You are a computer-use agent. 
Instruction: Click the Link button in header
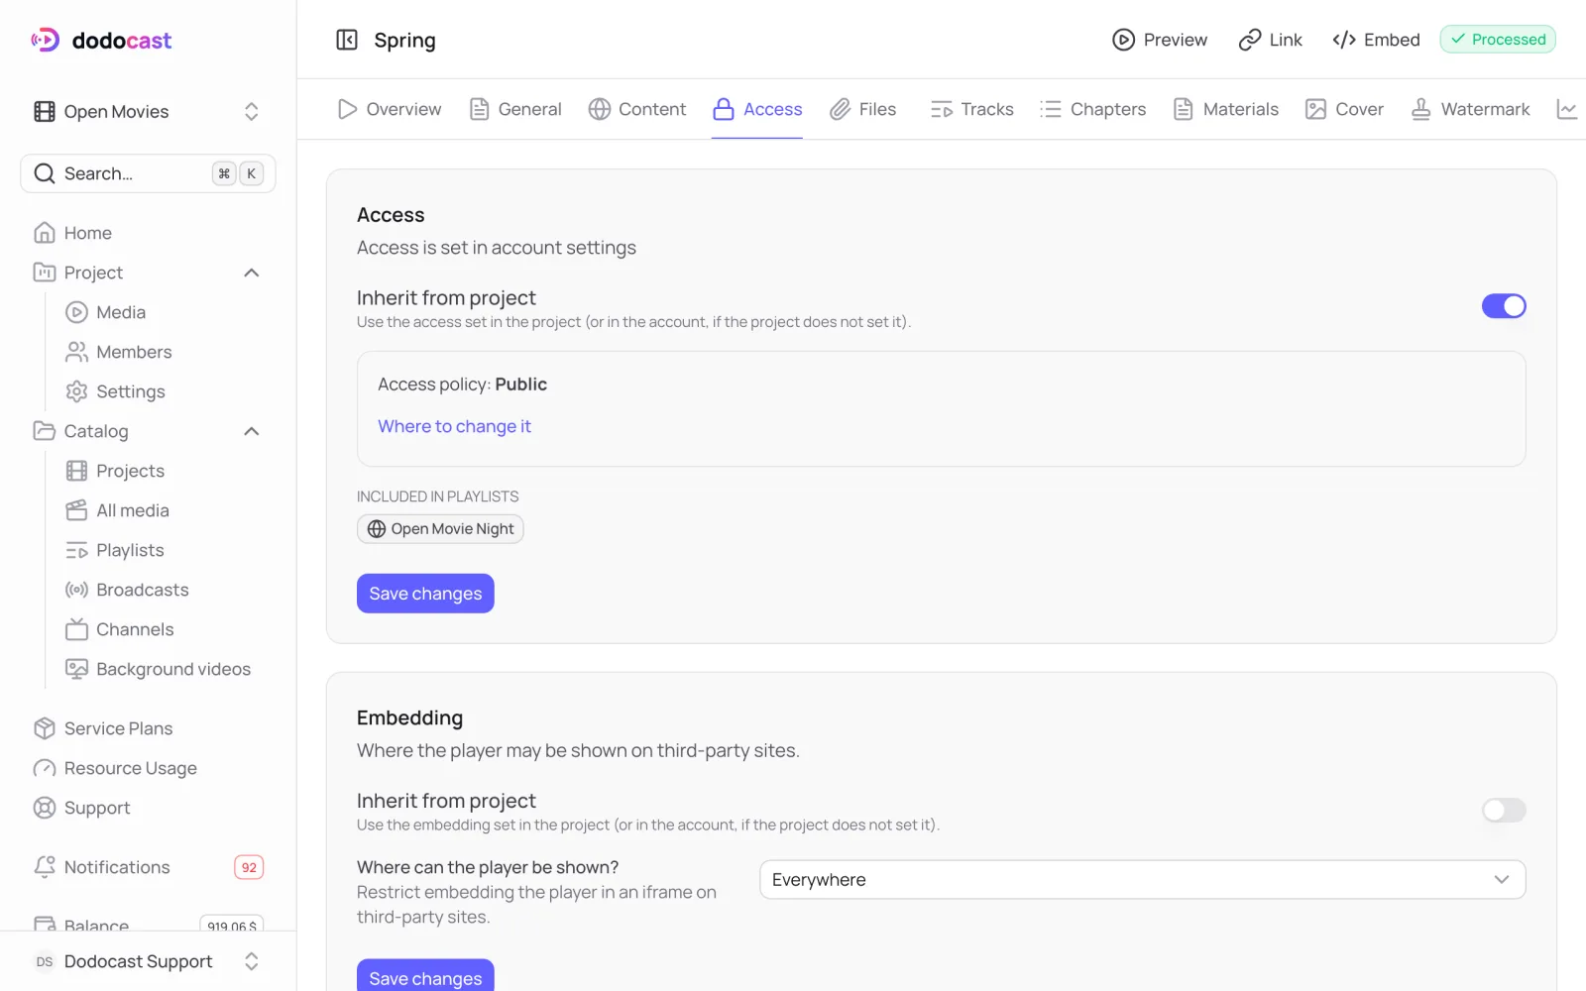coord(1271,40)
